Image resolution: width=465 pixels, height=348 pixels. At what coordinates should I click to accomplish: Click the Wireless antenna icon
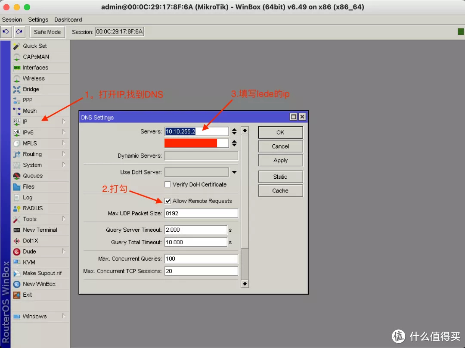click(x=17, y=78)
